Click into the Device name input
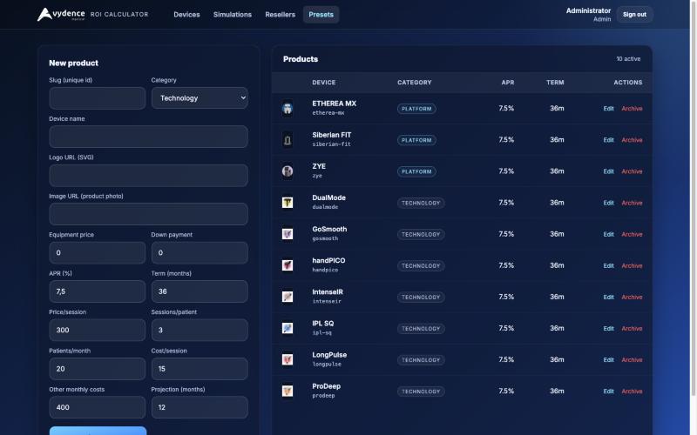This screenshot has width=697, height=435. (148, 137)
